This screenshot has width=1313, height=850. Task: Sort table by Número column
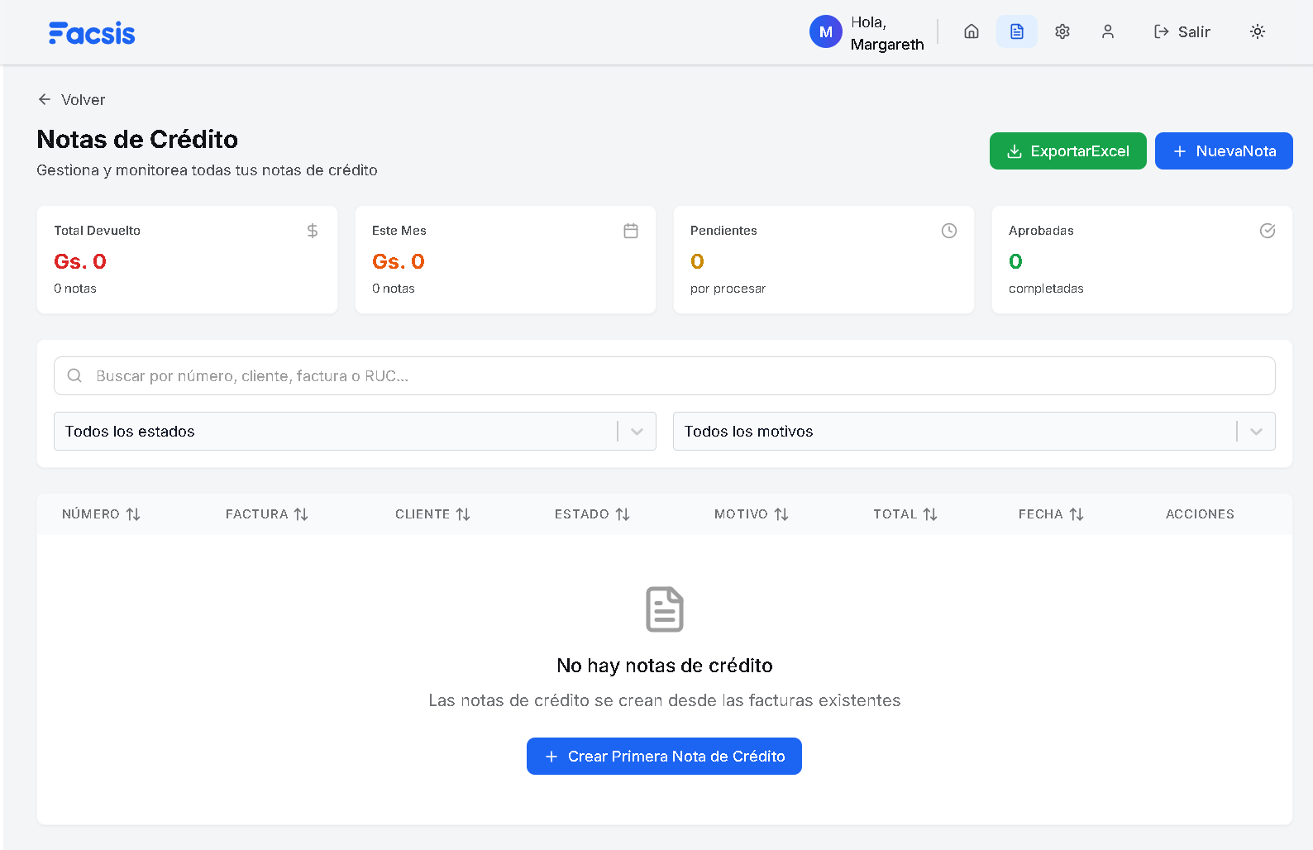101,514
